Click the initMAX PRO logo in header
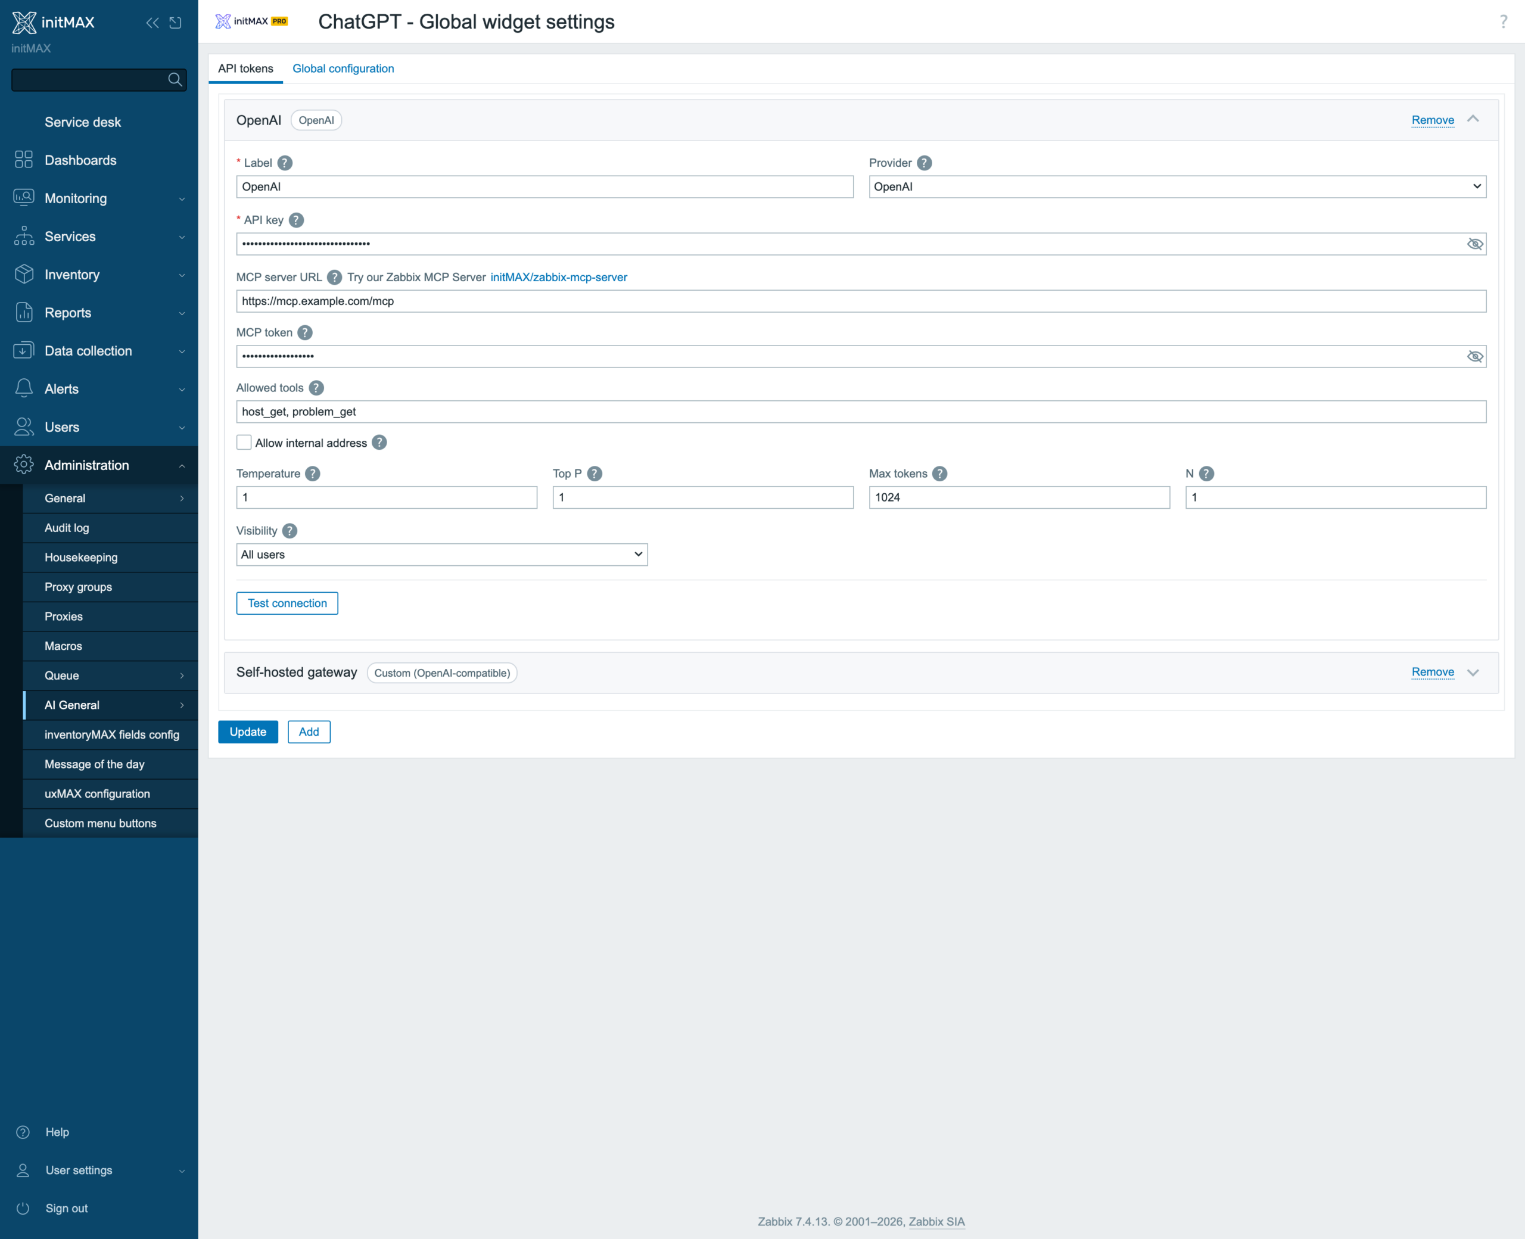This screenshot has height=1239, width=1525. (251, 21)
